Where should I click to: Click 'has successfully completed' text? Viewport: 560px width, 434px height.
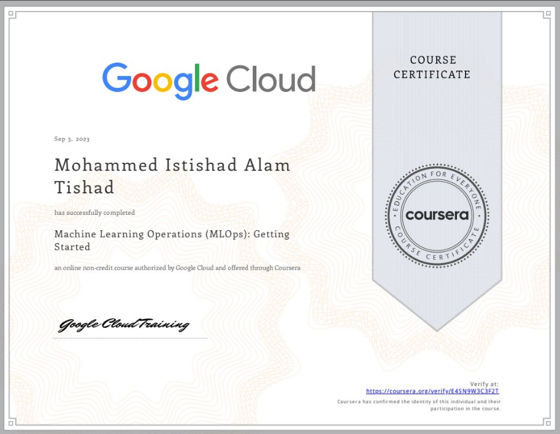point(94,213)
